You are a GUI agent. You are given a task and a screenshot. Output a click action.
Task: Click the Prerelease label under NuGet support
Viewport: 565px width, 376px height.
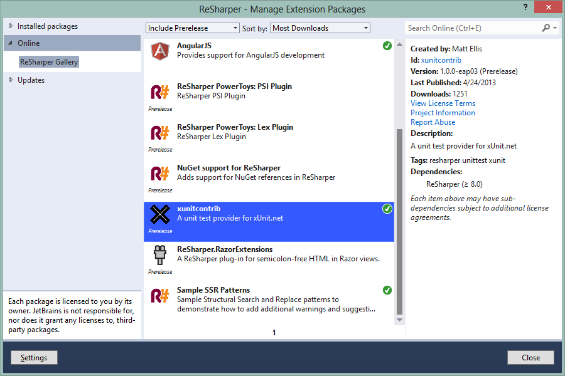coord(160,191)
